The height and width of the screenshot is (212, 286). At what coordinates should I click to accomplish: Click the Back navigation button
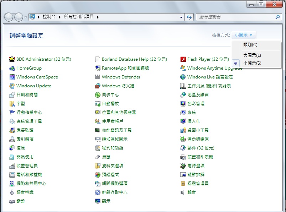9,17
